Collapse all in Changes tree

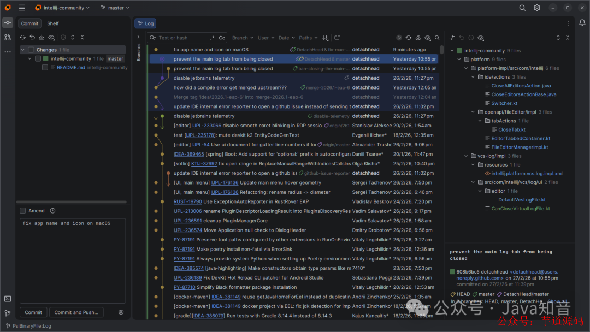[x=82, y=37]
